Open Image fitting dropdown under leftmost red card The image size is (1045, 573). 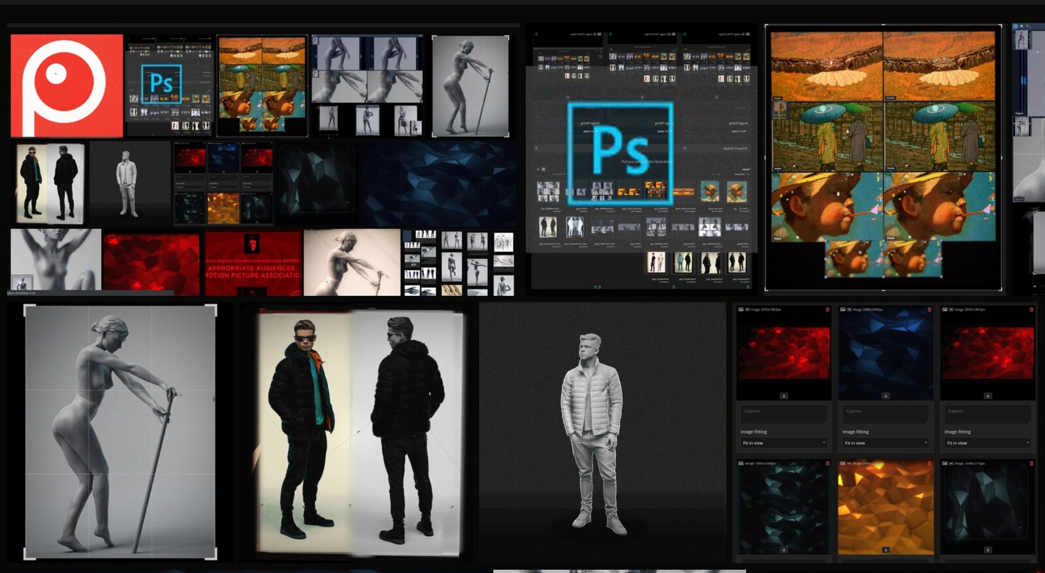click(x=784, y=443)
